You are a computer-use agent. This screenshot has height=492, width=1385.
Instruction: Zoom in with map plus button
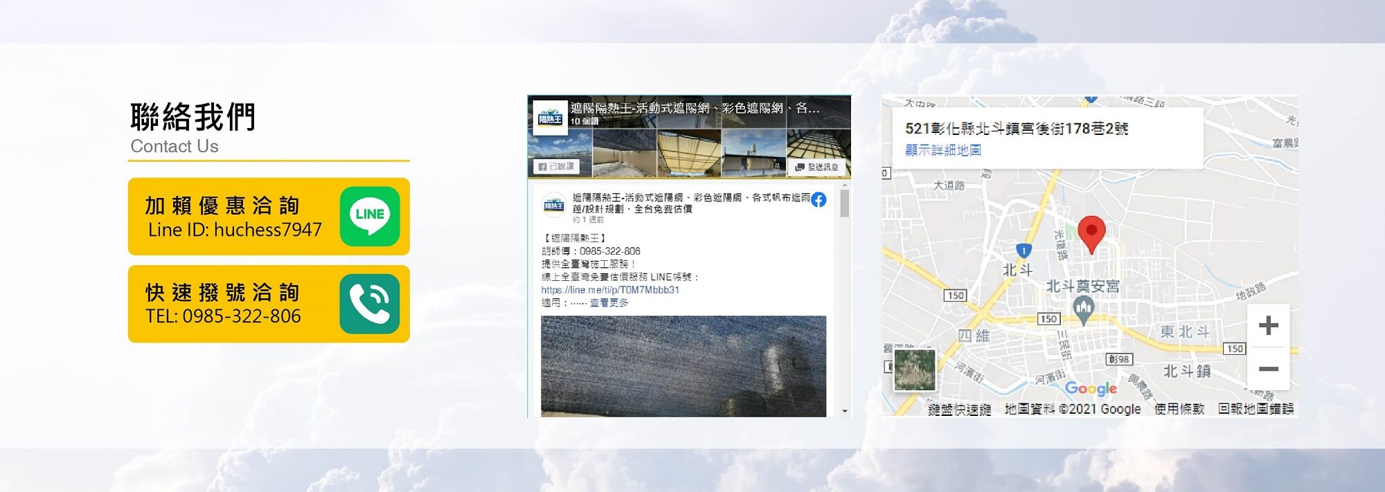(x=1268, y=325)
